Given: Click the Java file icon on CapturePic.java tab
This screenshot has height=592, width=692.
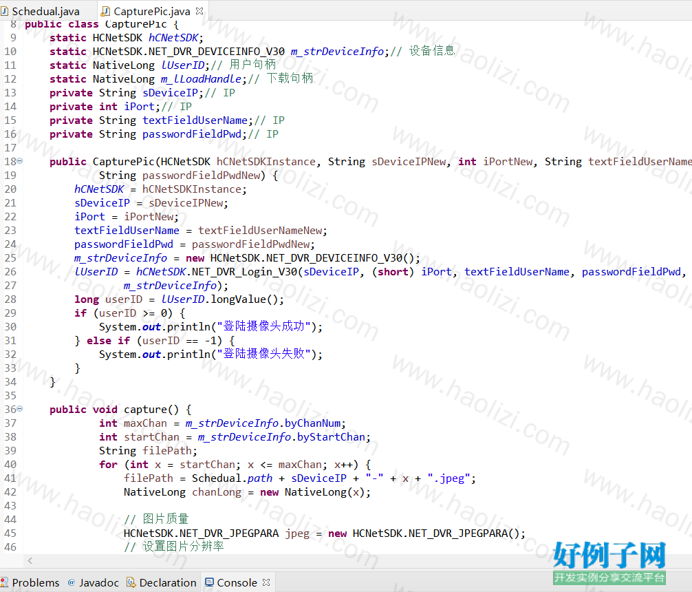Looking at the screenshot, I should pyautogui.click(x=106, y=10).
